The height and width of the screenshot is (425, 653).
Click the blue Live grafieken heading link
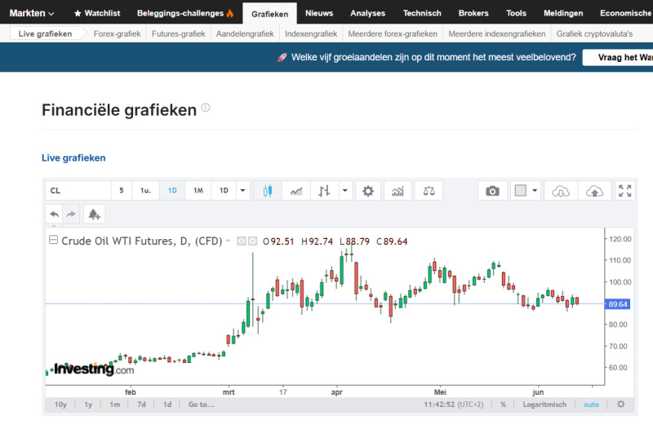click(73, 157)
